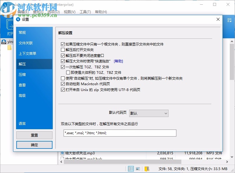This screenshot has width=235, height=173.
Task: Open the 工具(T) menu
Action: 85,12
